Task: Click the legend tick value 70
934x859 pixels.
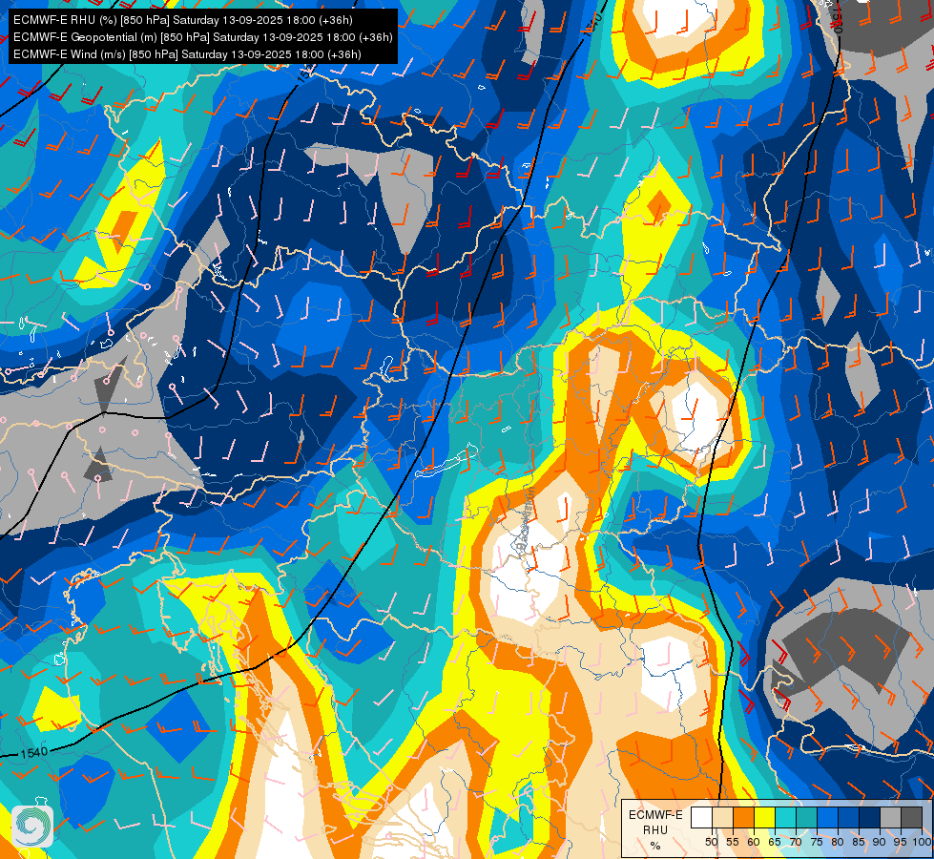Action: [796, 842]
